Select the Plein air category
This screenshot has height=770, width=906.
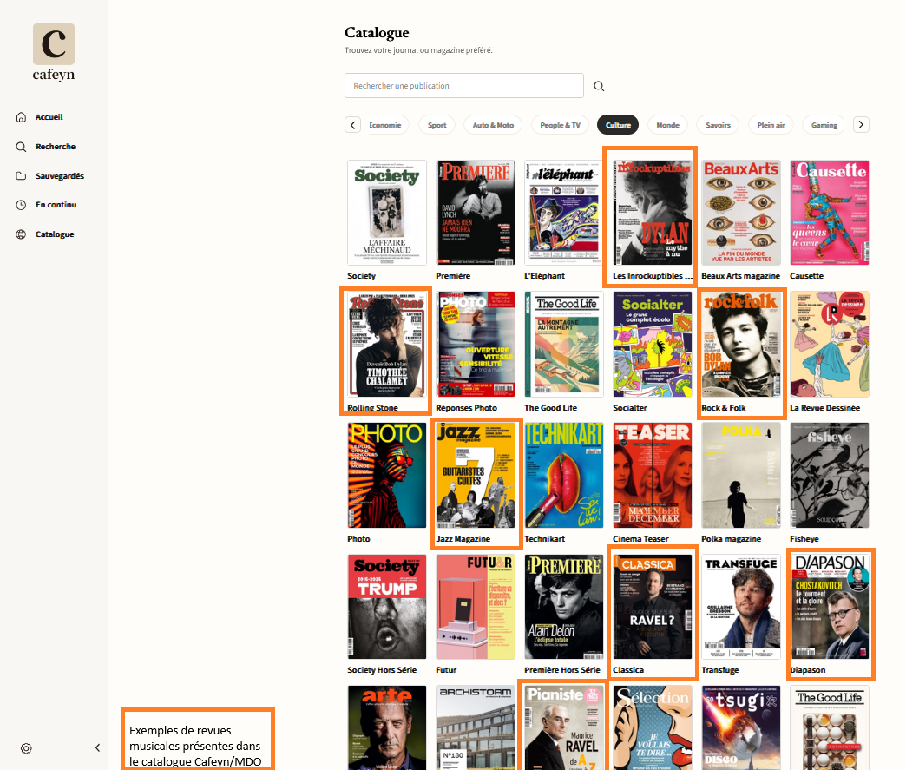pos(771,125)
